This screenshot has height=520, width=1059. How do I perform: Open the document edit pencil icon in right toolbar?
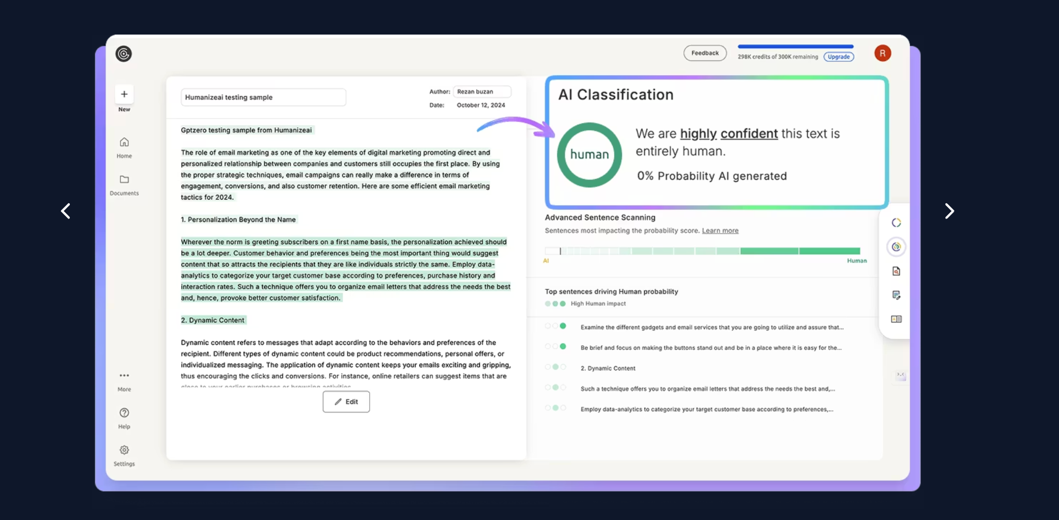click(x=896, y=295)
